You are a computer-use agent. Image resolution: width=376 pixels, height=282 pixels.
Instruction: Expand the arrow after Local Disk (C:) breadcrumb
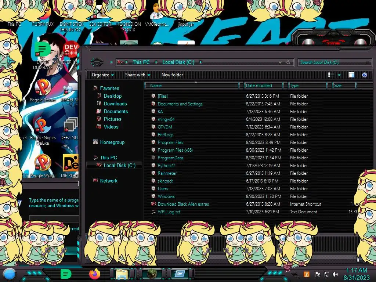tap(200, 62)
